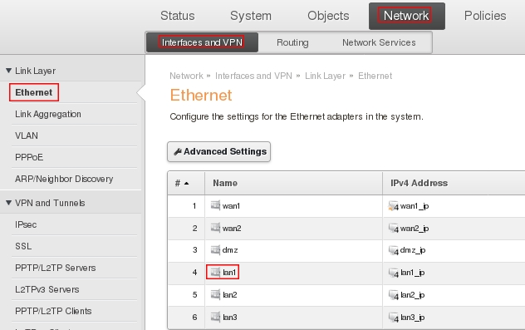
Task: Open VLAN in the sidebar
Action: (27, 135)
